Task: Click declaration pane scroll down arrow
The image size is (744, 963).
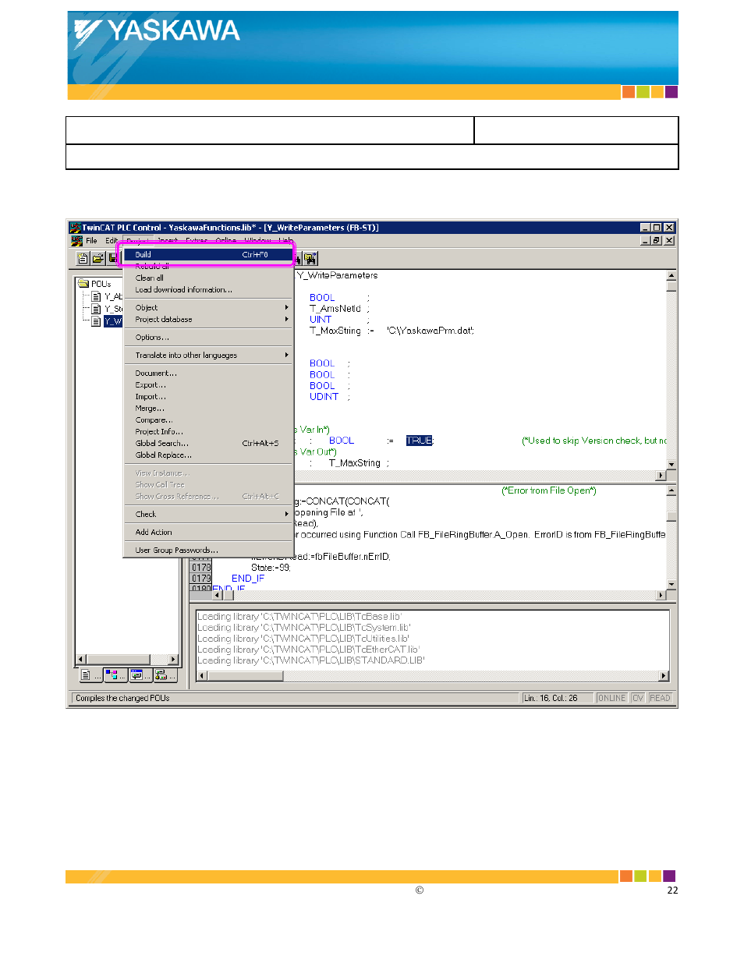Action: click(671, 465)
